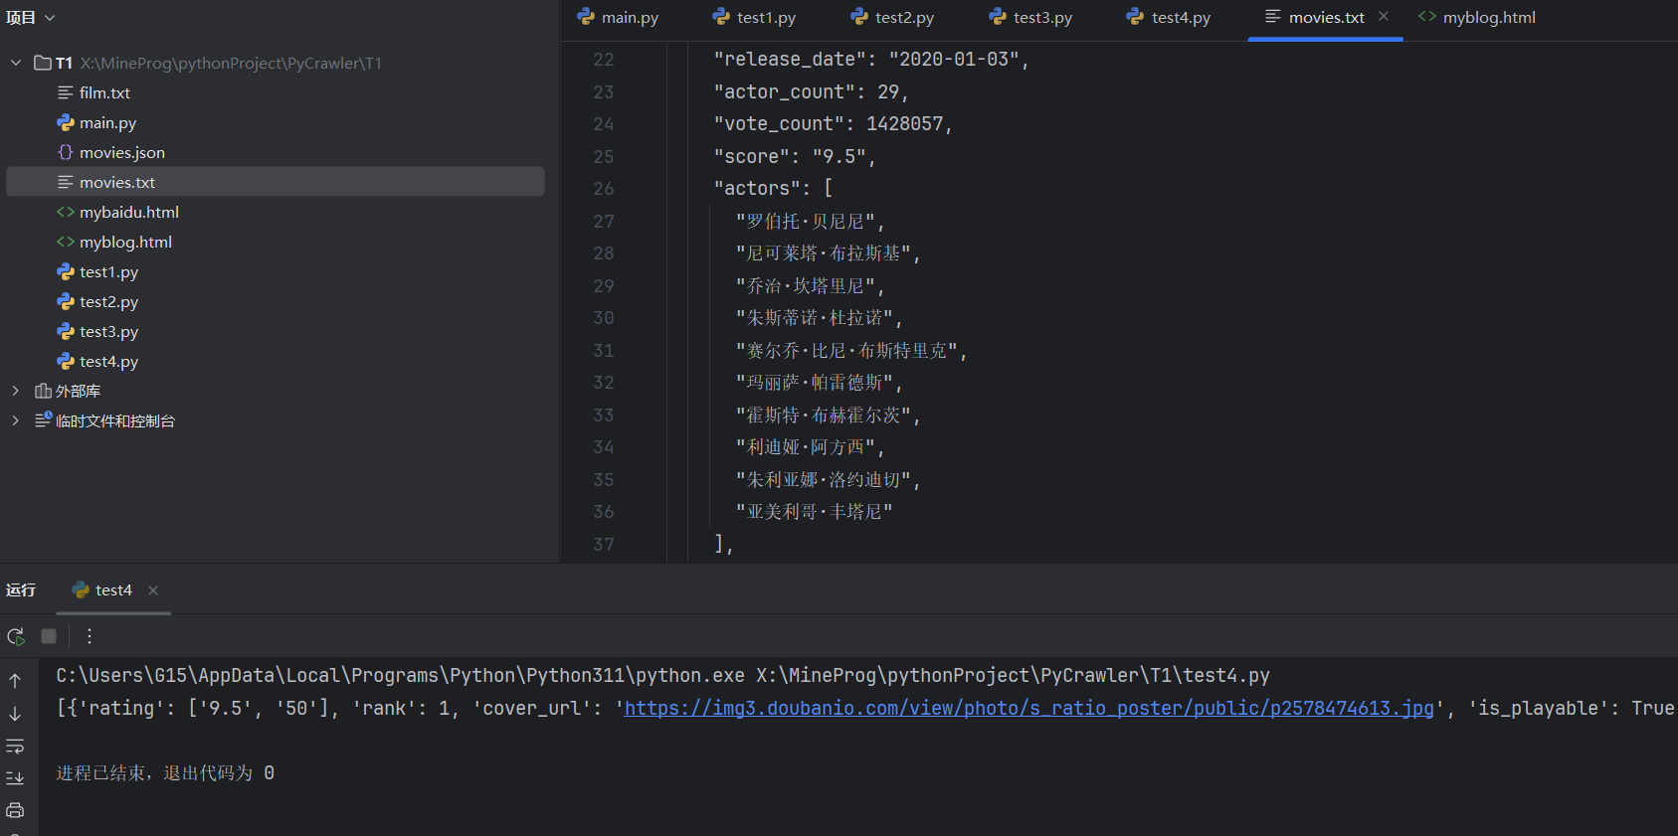Close the test4 run tab
Image resolution: width=1678 pixels, height=836 pixels.
153,590
